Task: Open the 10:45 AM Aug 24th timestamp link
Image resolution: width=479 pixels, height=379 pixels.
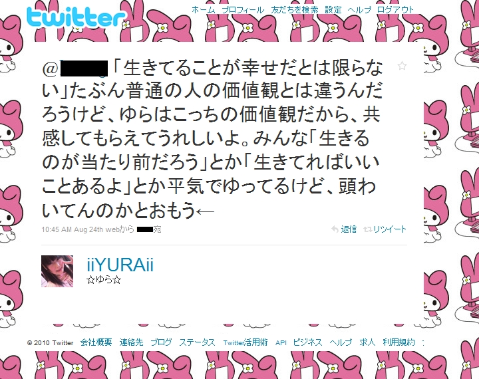Action: coord(73,229)
